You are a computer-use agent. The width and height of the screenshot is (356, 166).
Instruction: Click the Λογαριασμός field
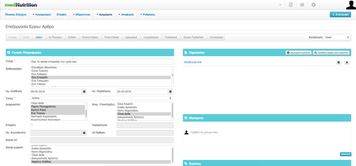145,125
